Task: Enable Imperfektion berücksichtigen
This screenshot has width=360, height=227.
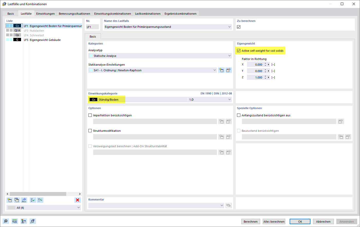Action: [90, 115]
